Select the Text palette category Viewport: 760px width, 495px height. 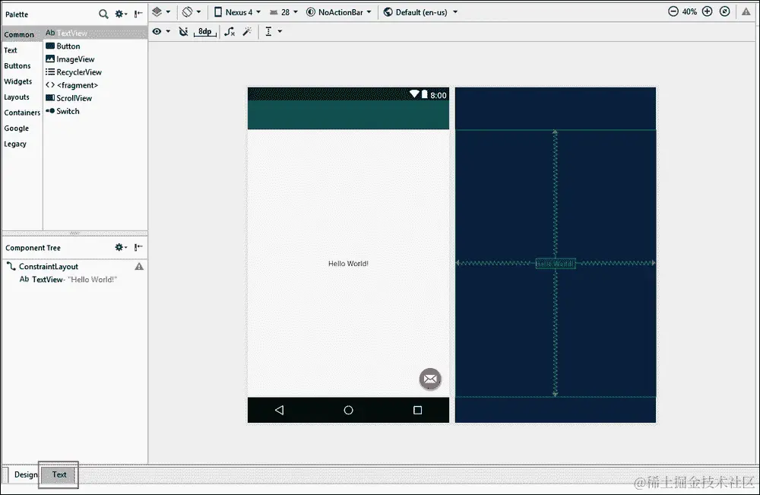[11, 50]
